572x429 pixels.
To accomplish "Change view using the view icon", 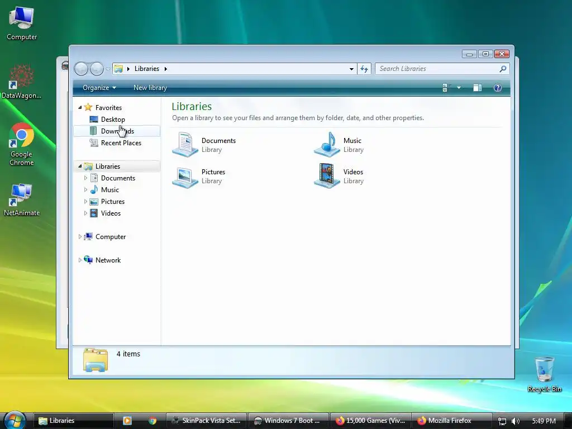I will 445,88.
